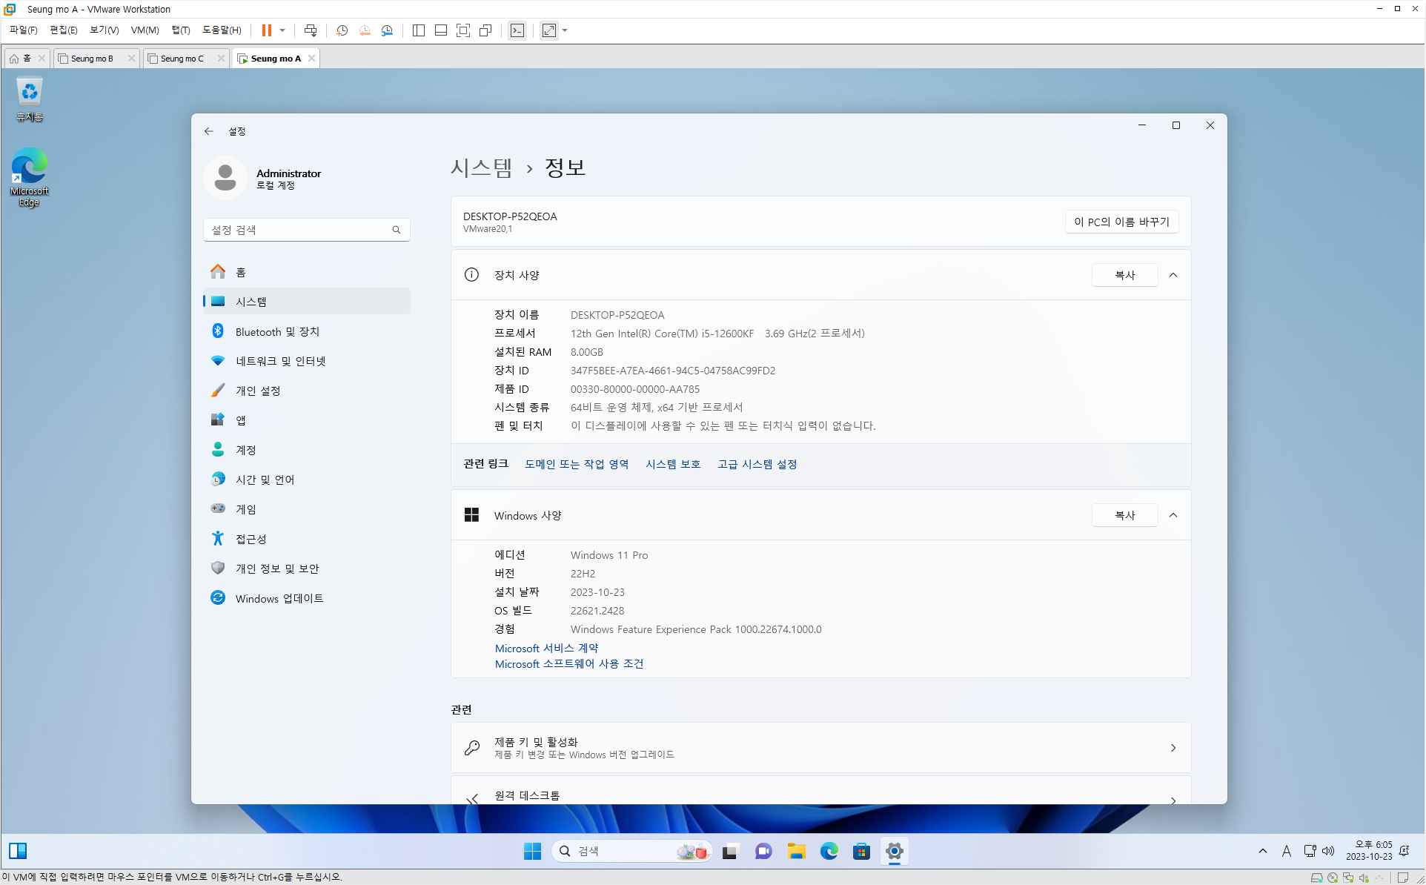The width and height of the screenshot is (1426, 885).
Task: Switch to the Seung mo B tab
Action: pos(93,59)
